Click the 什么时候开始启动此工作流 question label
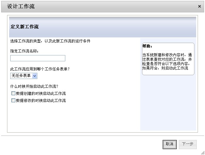This screenshot has height=155, width=205. coord(34,86)
